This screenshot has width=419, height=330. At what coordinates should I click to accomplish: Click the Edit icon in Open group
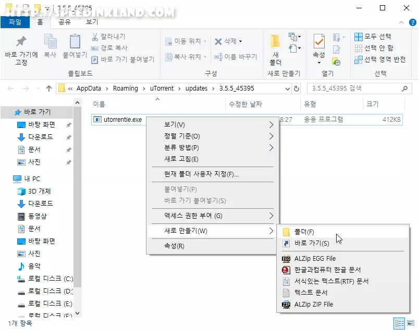[337, 49]
